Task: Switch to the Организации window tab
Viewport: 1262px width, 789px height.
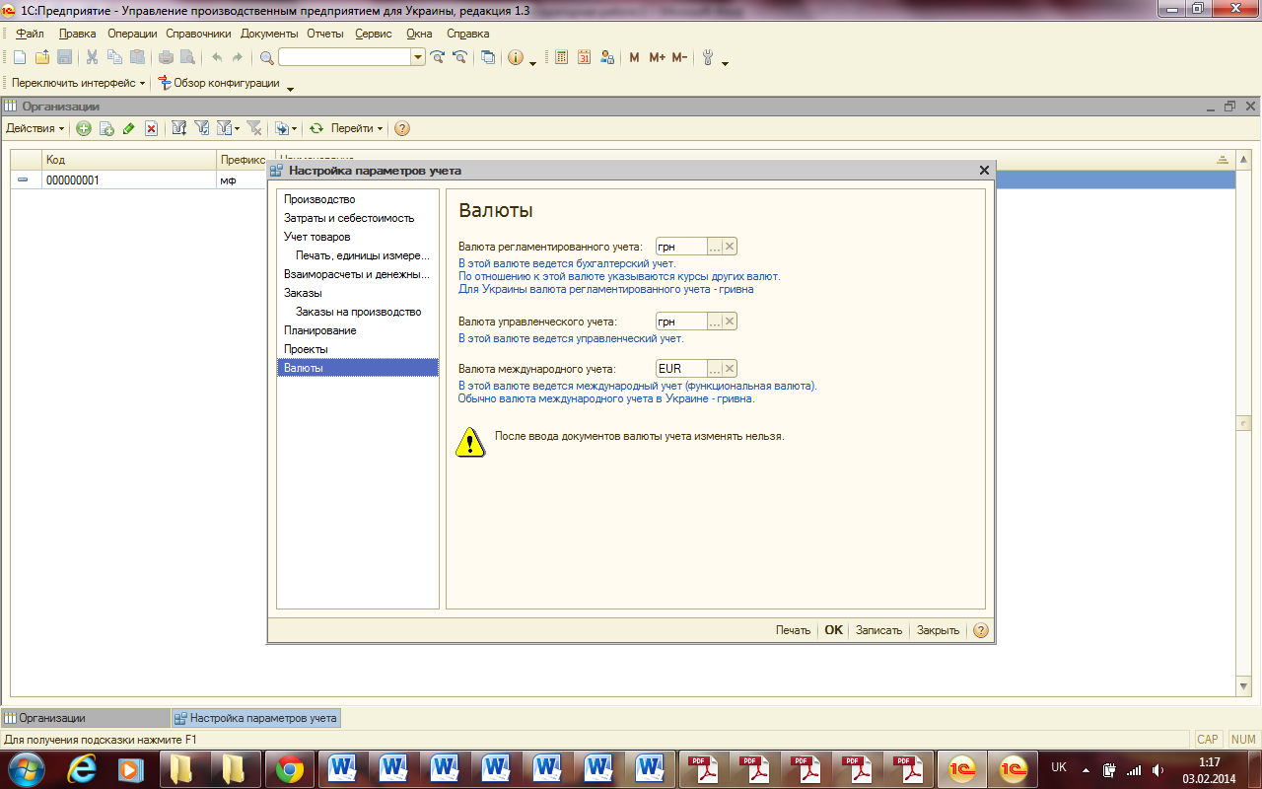Action: pos(86,718)
